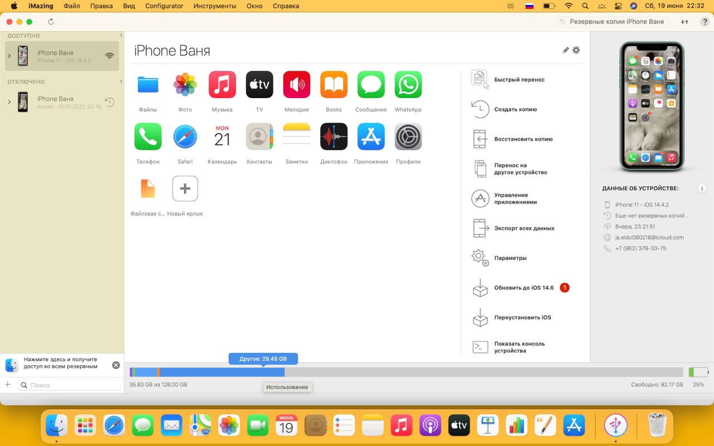Show device info via the i icon

(x=702, y=188)
